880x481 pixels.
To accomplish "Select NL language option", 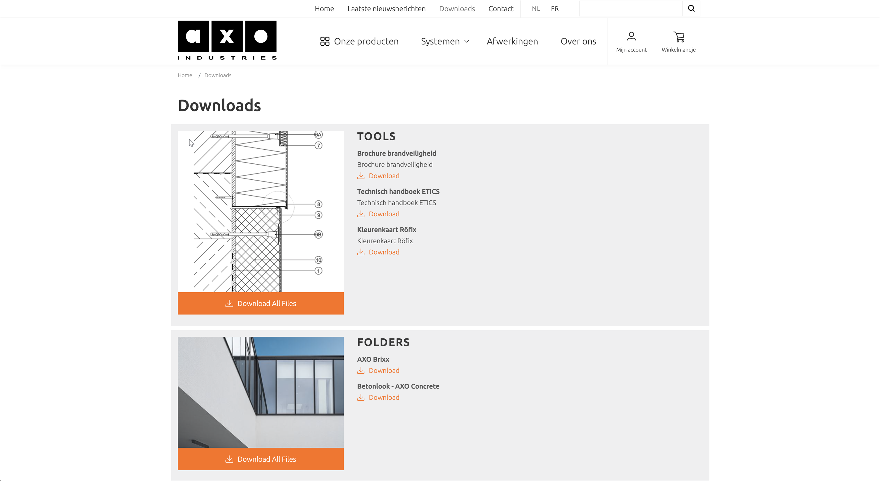I will click(x=536, y=9).
